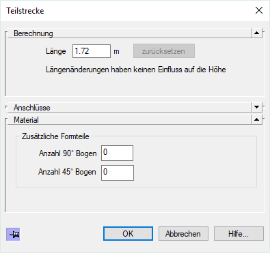Click the Anzahl 90° Bogen label
This screenshot has width=270, height=253.
tap(68, 153)
